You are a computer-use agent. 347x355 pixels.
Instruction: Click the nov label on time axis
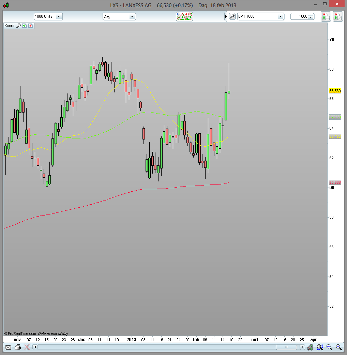[17, 340]
